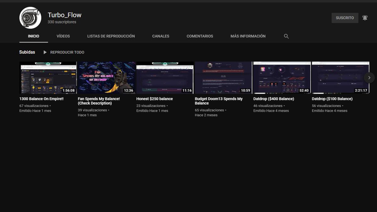Click the 2:21:17 duration badge
Viewport: 377px width, 212px height.
point(361,91)
